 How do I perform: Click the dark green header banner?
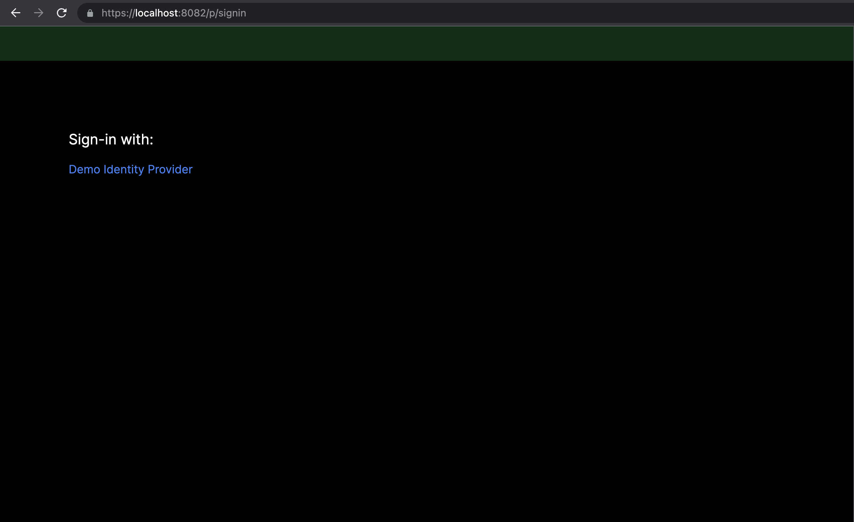tap(427, 43)
